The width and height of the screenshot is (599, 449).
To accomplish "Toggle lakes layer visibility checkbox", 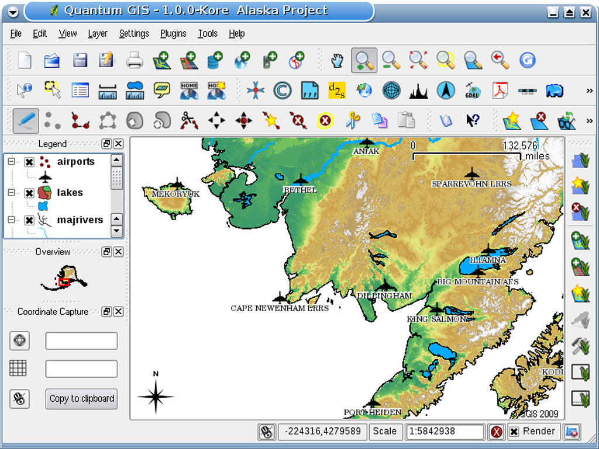I will (29, 193).
